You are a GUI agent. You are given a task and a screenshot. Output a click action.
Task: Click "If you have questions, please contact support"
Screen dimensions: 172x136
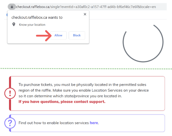click(x=62, y=102)
